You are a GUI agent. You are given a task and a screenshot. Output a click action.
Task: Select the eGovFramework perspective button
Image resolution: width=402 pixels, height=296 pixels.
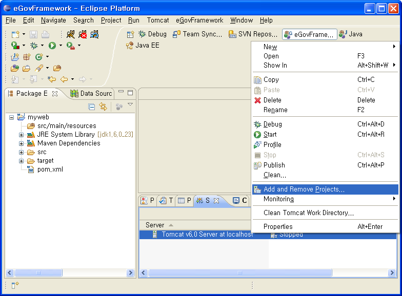[x=310, y=34]
